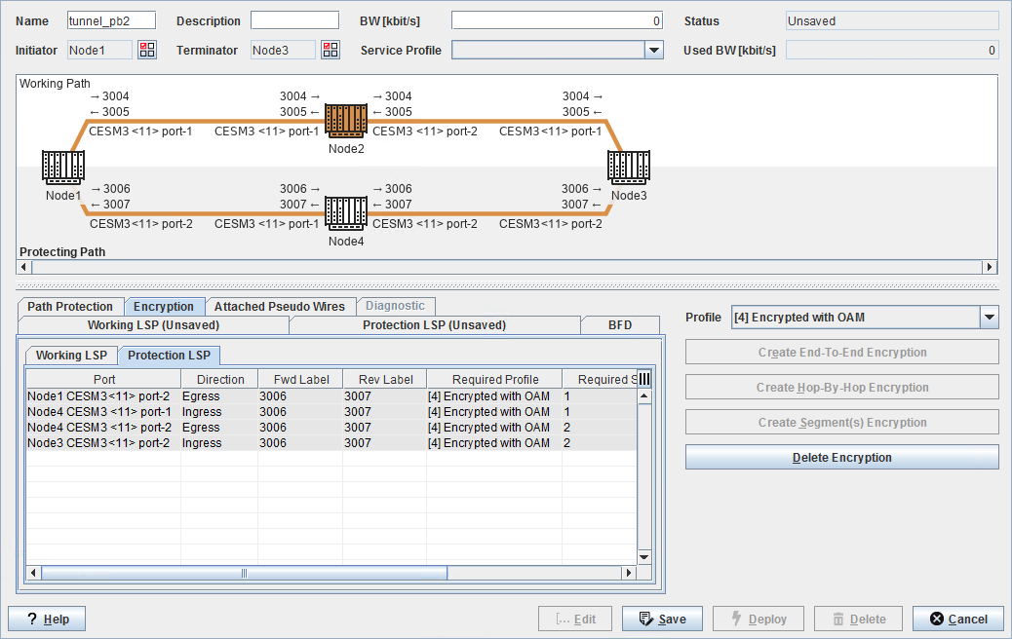Select the Node1 device icon
Image resolution: width=1012 pixels, height=639 pixels.
click(x=63, y=168)
